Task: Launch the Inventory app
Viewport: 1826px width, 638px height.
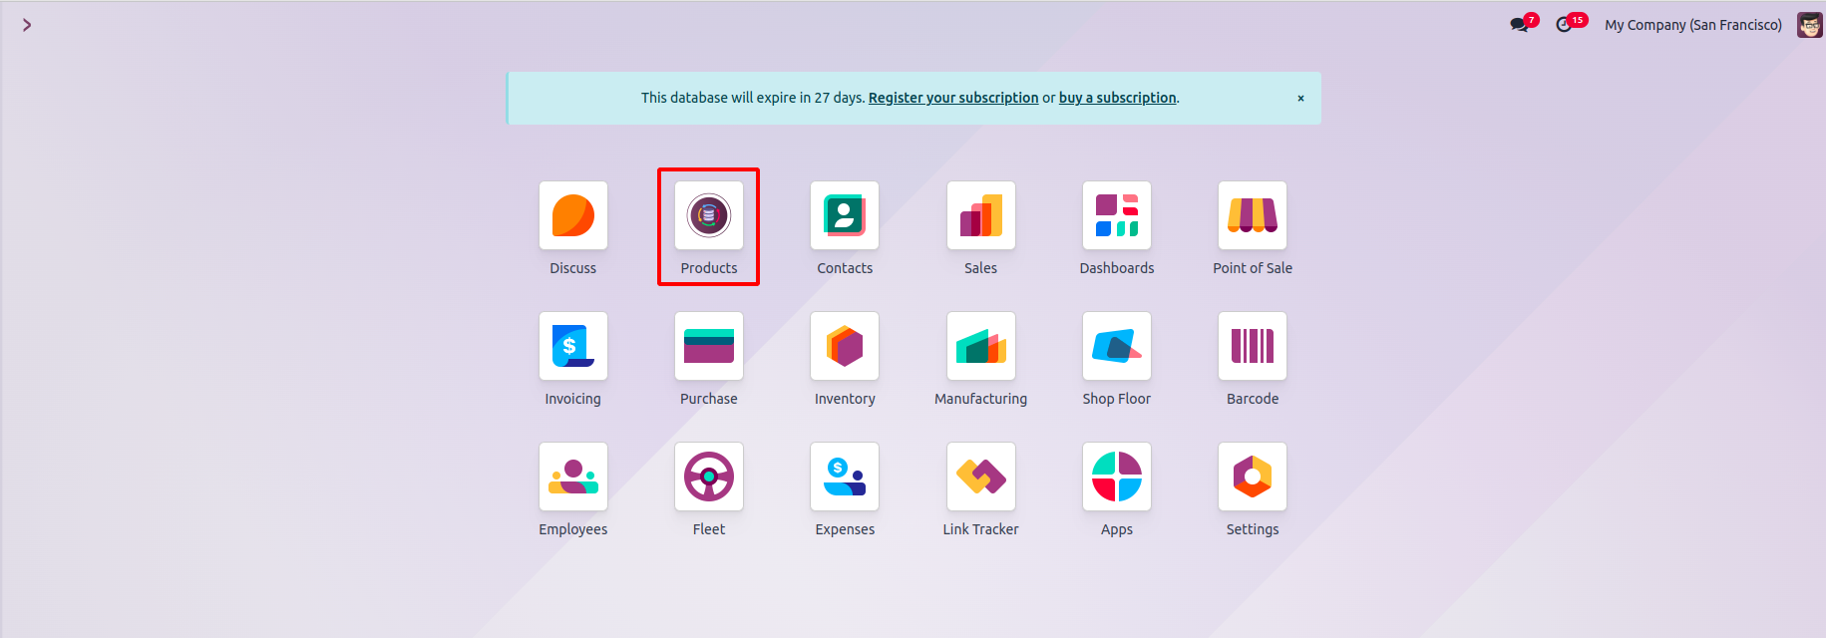Action: [845, 346]
